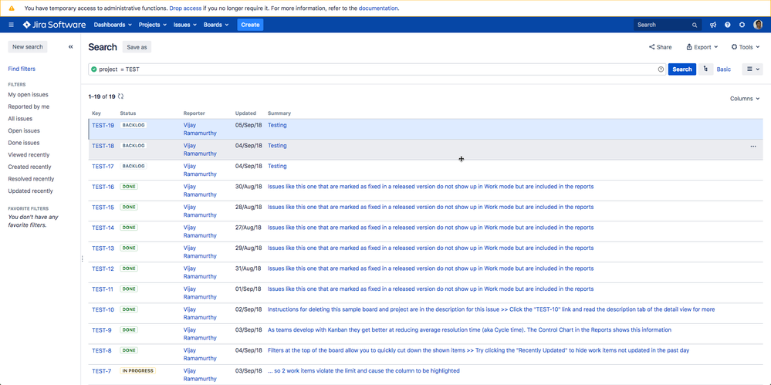Click the blue Create button
The height and width of the screenshot is (385, 771).
(x=250, y=25)
